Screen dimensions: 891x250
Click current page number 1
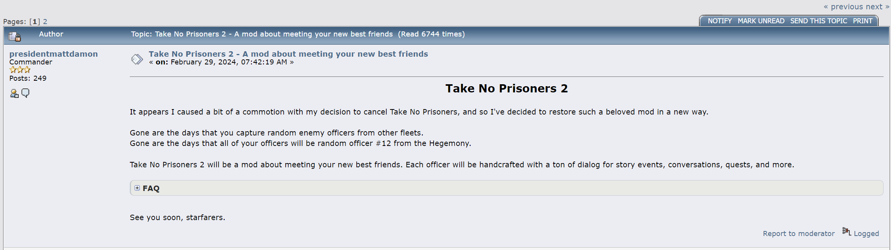point(35,22)
